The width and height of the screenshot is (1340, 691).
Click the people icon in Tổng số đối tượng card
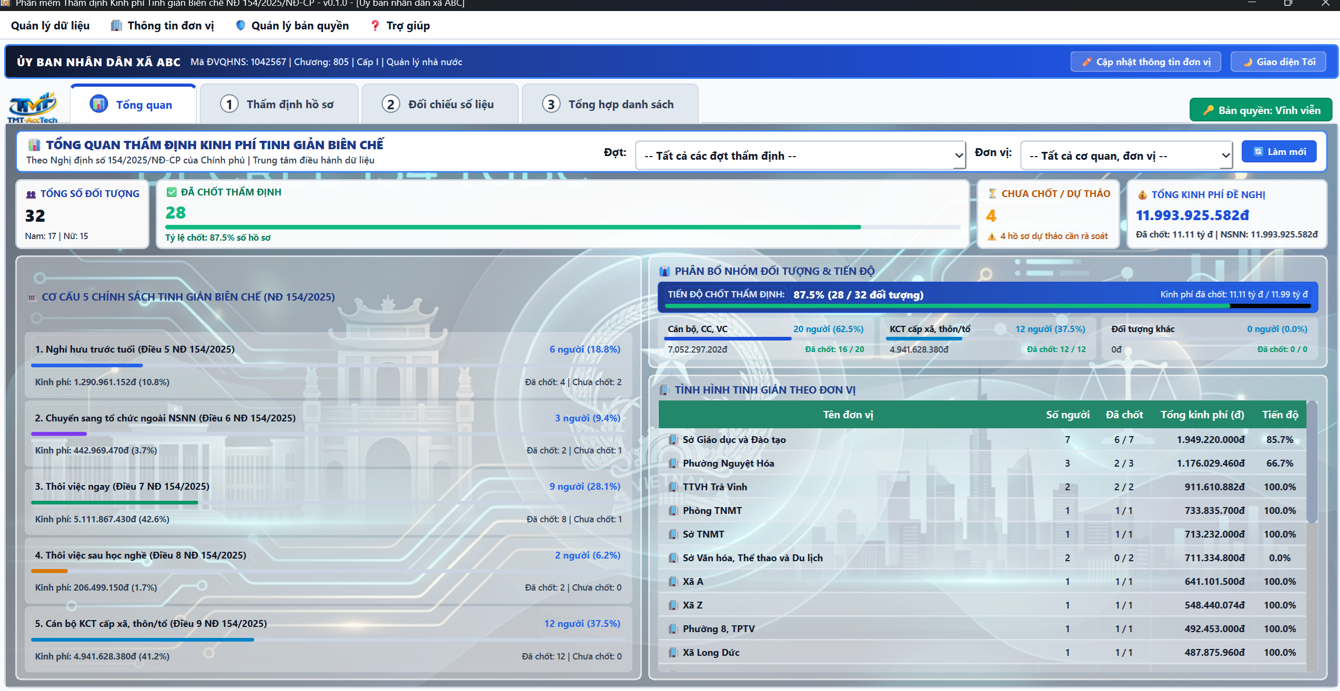(x=31, y=194)
